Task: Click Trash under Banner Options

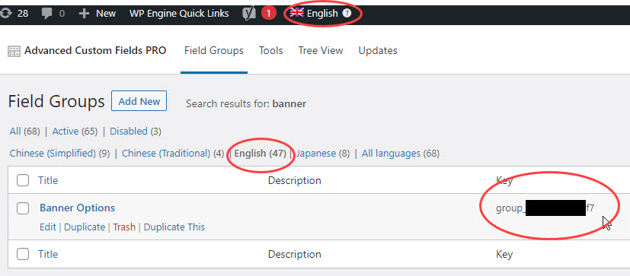Action: pyautogui.click(x=124, y=227)
